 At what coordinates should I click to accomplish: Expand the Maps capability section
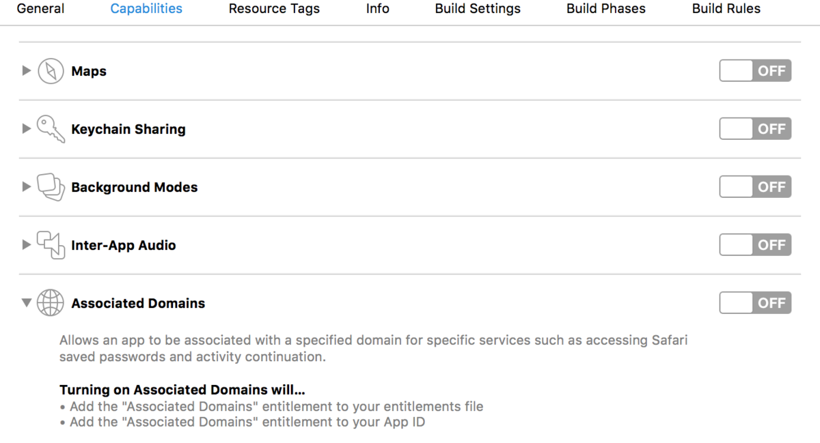tap(27, 71)
